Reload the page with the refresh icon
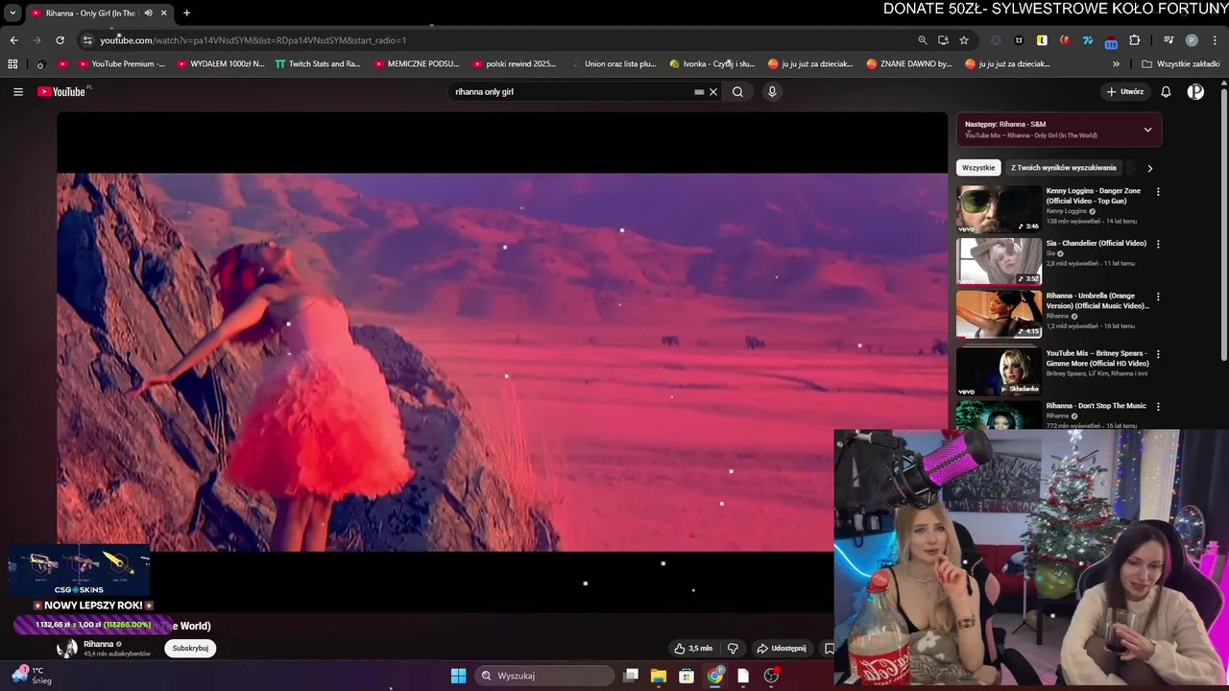The height and width of the screenshot is (691, 1229). 60,40
